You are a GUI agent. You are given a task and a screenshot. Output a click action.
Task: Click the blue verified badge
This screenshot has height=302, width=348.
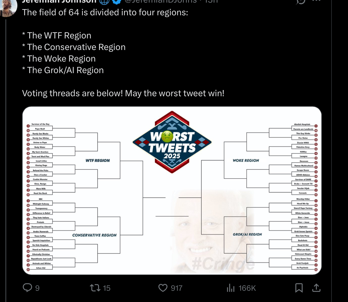pyautogui.click(x=117, y=1)
